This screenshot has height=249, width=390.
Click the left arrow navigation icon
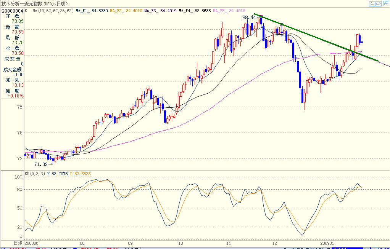pos(372,3)
